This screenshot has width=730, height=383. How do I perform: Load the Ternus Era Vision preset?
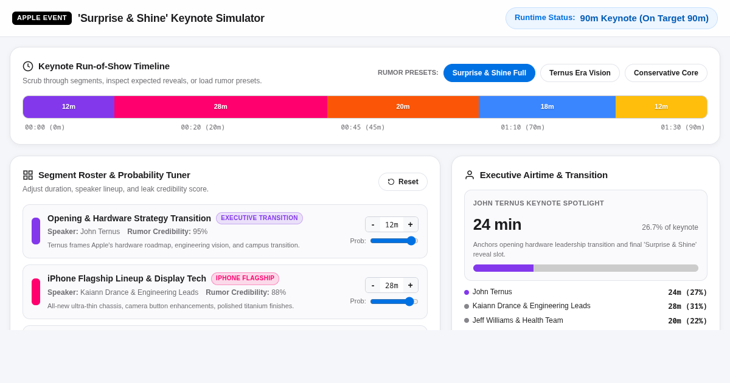[580, 73]
